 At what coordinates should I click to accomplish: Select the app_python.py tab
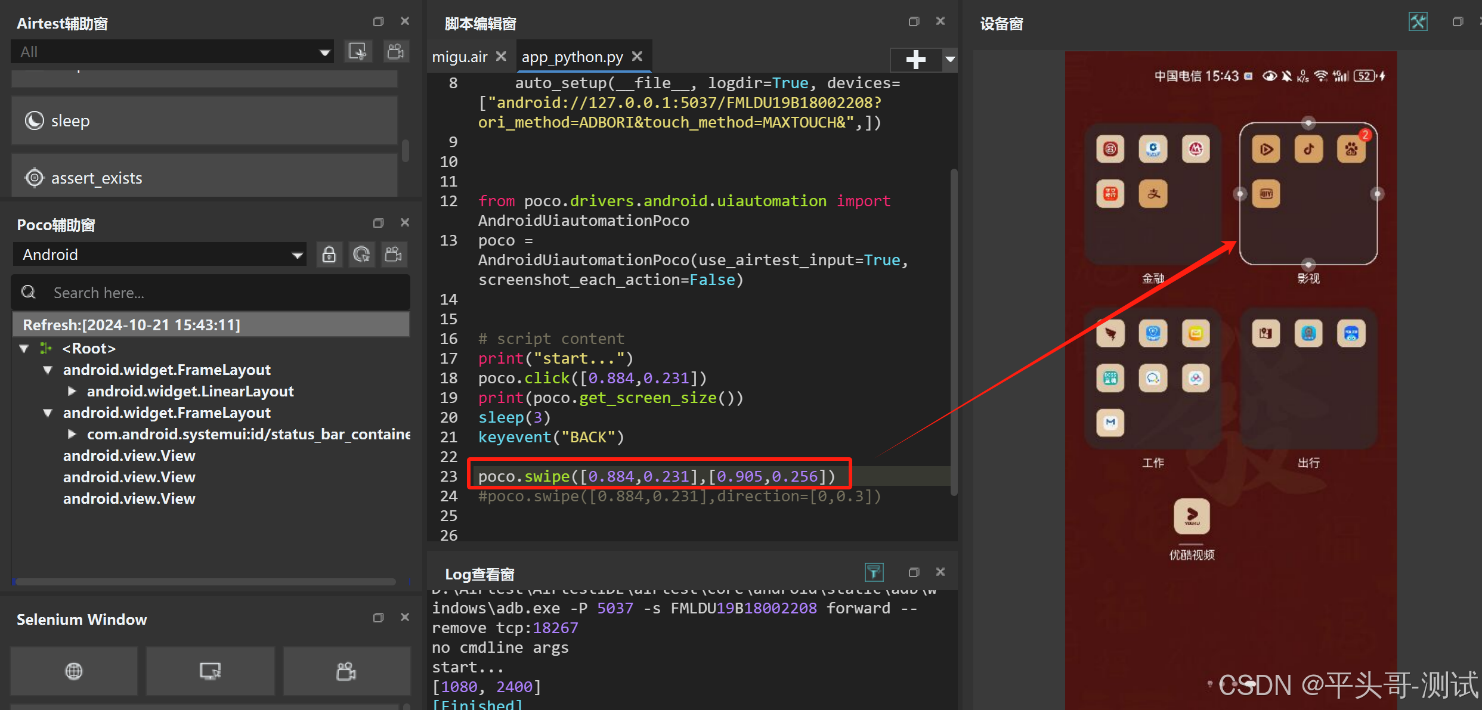pyautogui.click(x=572, y=57)
